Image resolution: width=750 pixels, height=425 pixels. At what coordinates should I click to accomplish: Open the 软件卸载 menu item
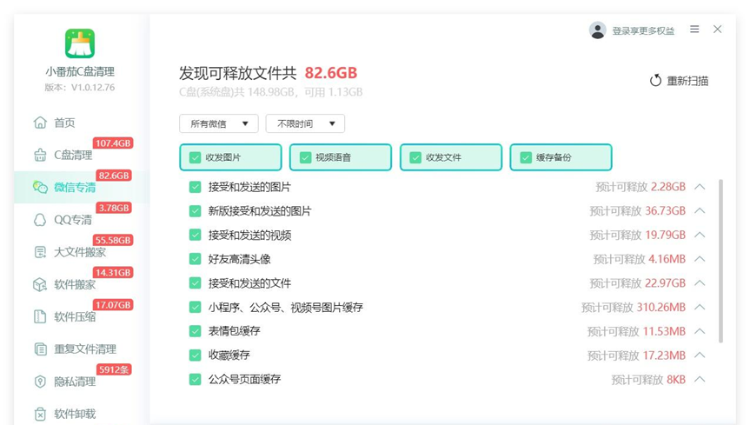(75, 414)
